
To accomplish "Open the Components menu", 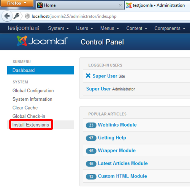I will [x=170, y=28].
